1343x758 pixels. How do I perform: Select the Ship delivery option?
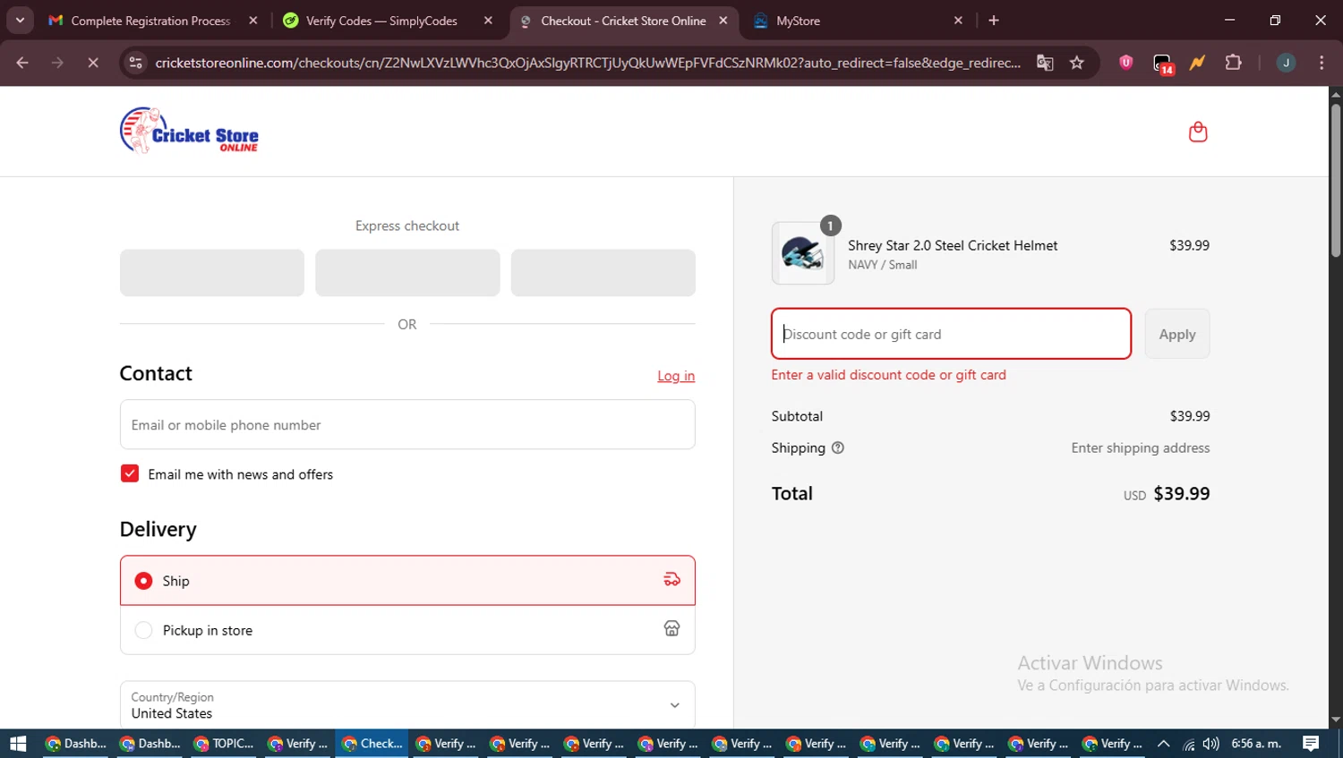coord(407,580)
